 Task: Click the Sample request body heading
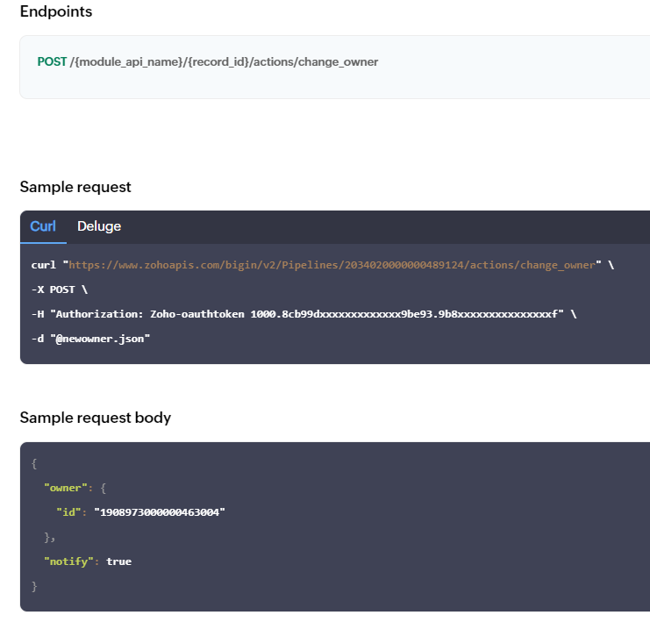(96, 418)
